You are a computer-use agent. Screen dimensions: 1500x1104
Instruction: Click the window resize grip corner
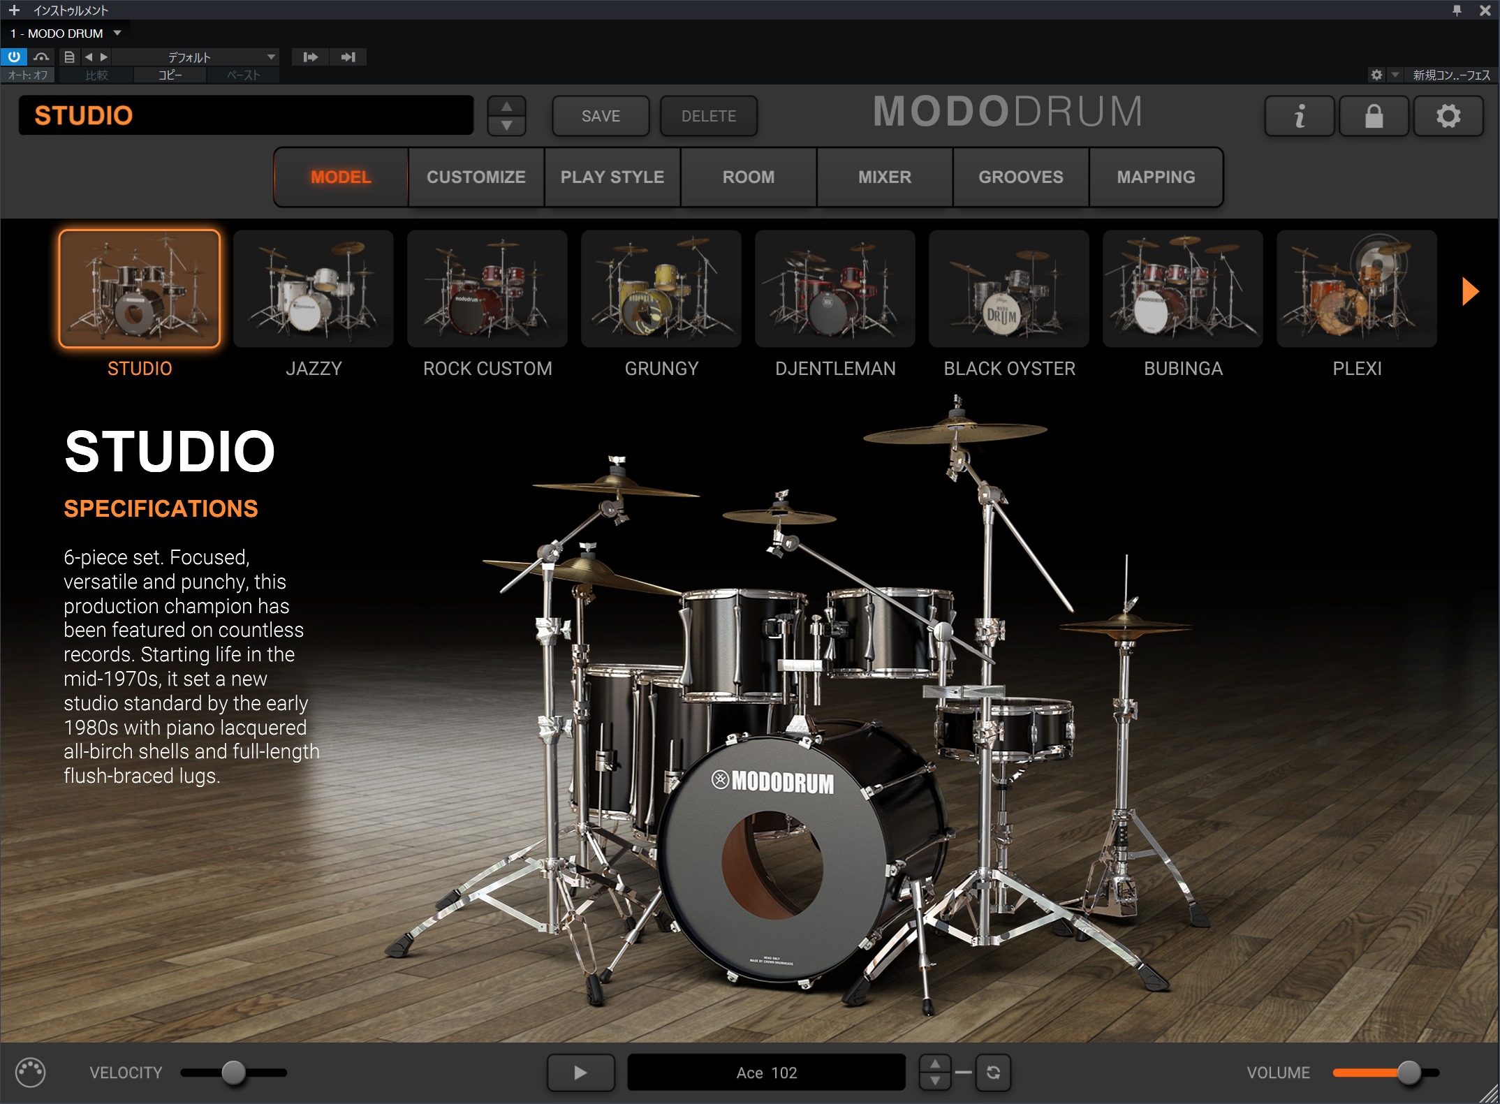[1489, 1094]
